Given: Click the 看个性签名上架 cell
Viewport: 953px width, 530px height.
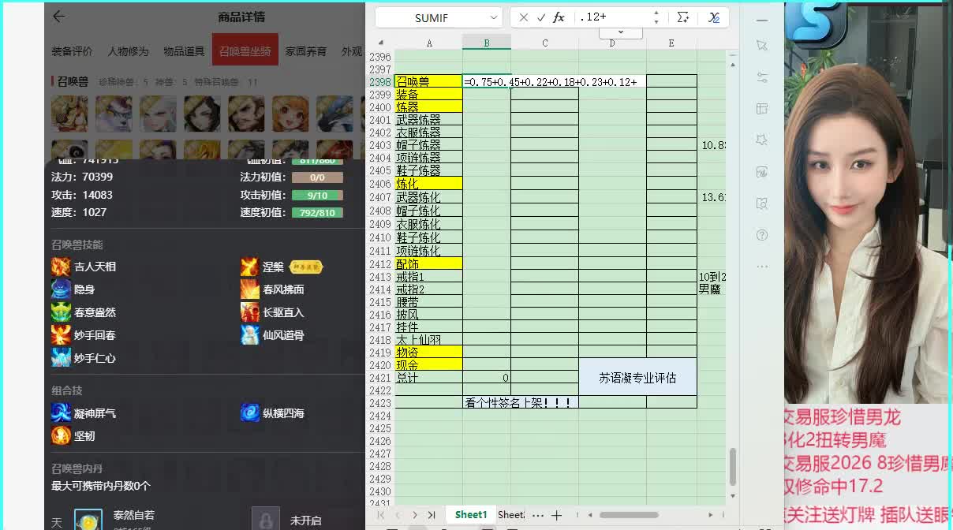Looking at the screenshot, I should (521, 402).
